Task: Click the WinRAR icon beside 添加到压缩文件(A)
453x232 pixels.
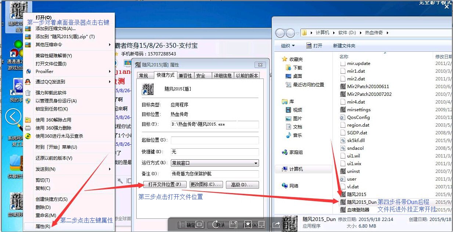Action: 28,29
